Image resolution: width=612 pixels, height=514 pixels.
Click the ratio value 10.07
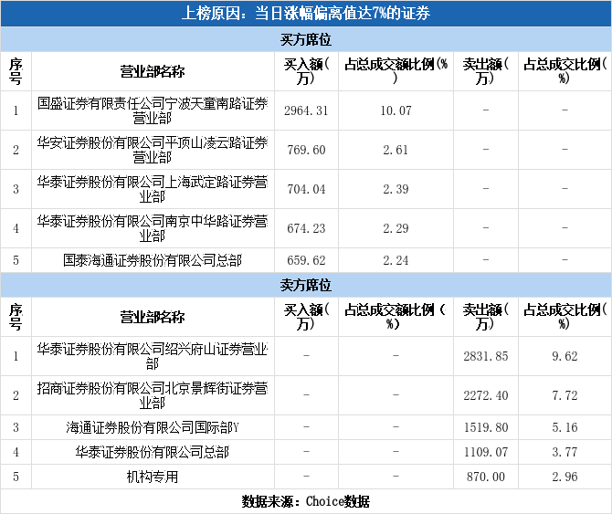(396, 110)
